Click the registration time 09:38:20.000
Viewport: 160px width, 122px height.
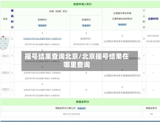click(x=153, y=41)
